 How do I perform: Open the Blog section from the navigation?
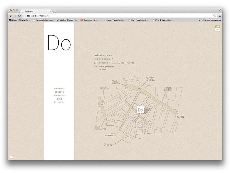click(x=59, y=99)
